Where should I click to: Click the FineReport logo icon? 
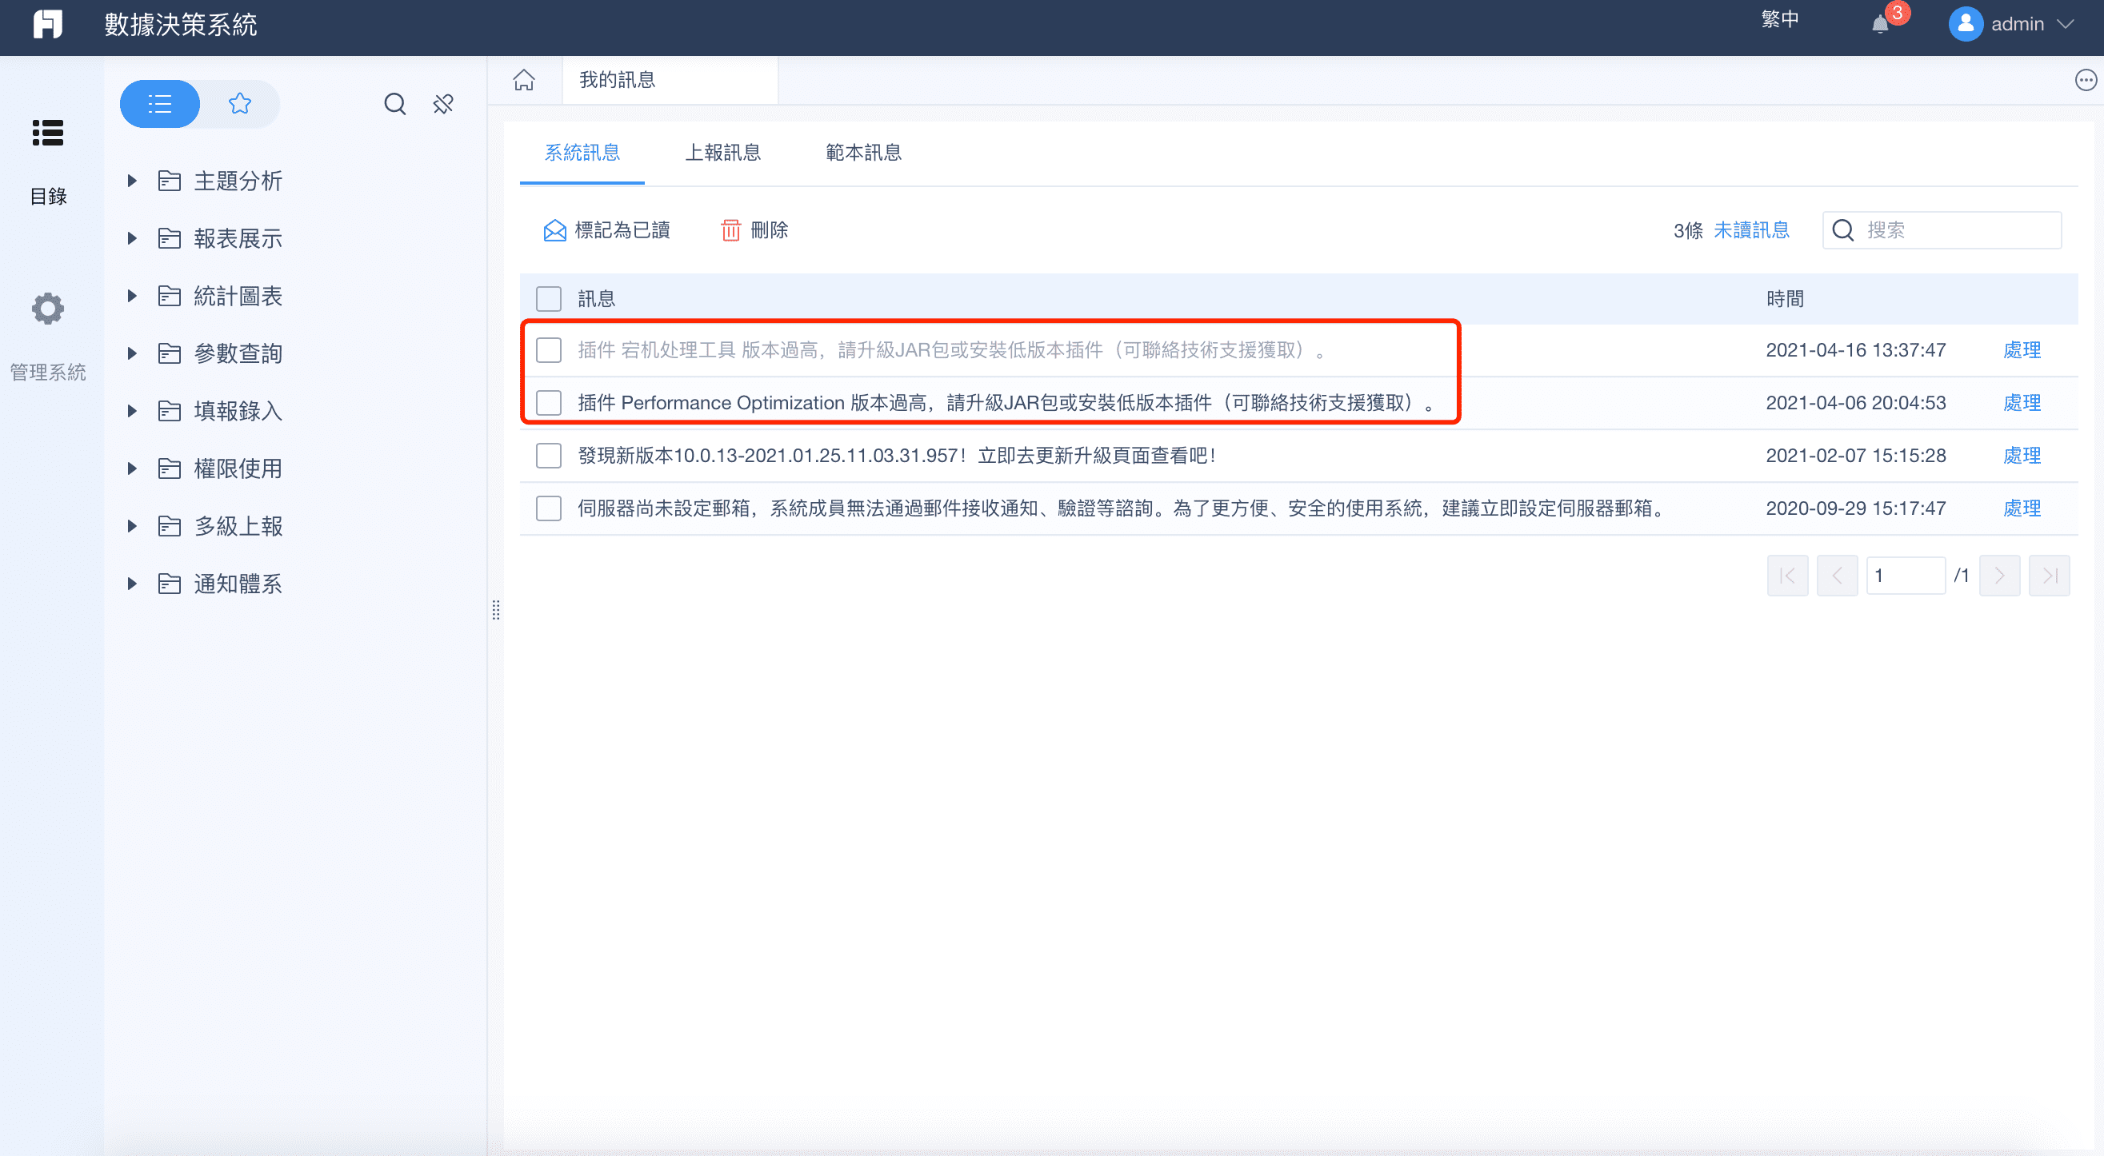[47, 24]
